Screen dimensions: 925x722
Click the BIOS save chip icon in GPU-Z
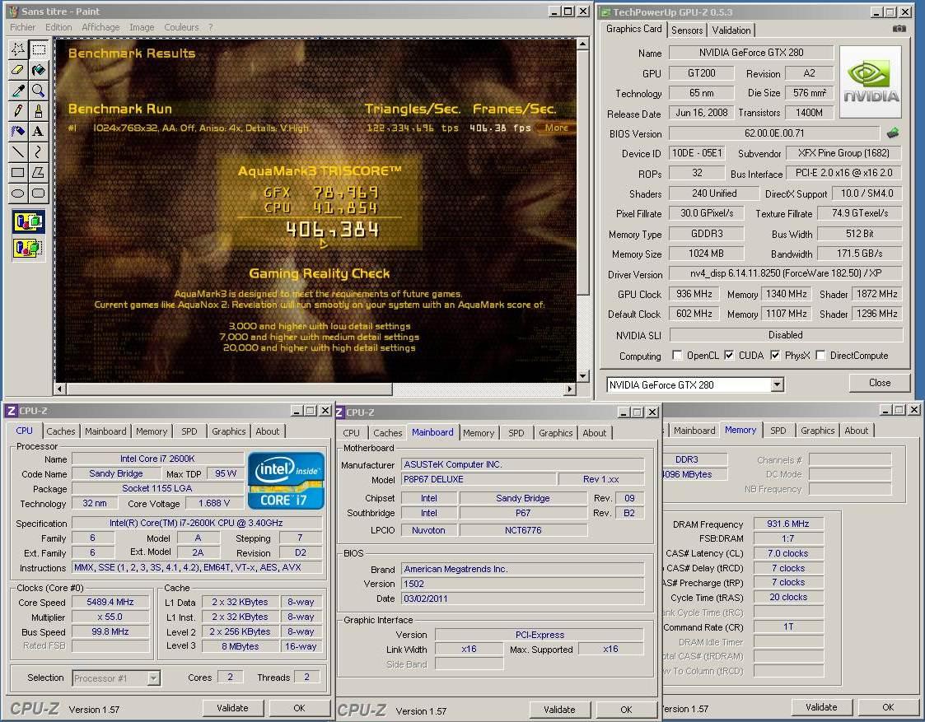pos(893,133)
